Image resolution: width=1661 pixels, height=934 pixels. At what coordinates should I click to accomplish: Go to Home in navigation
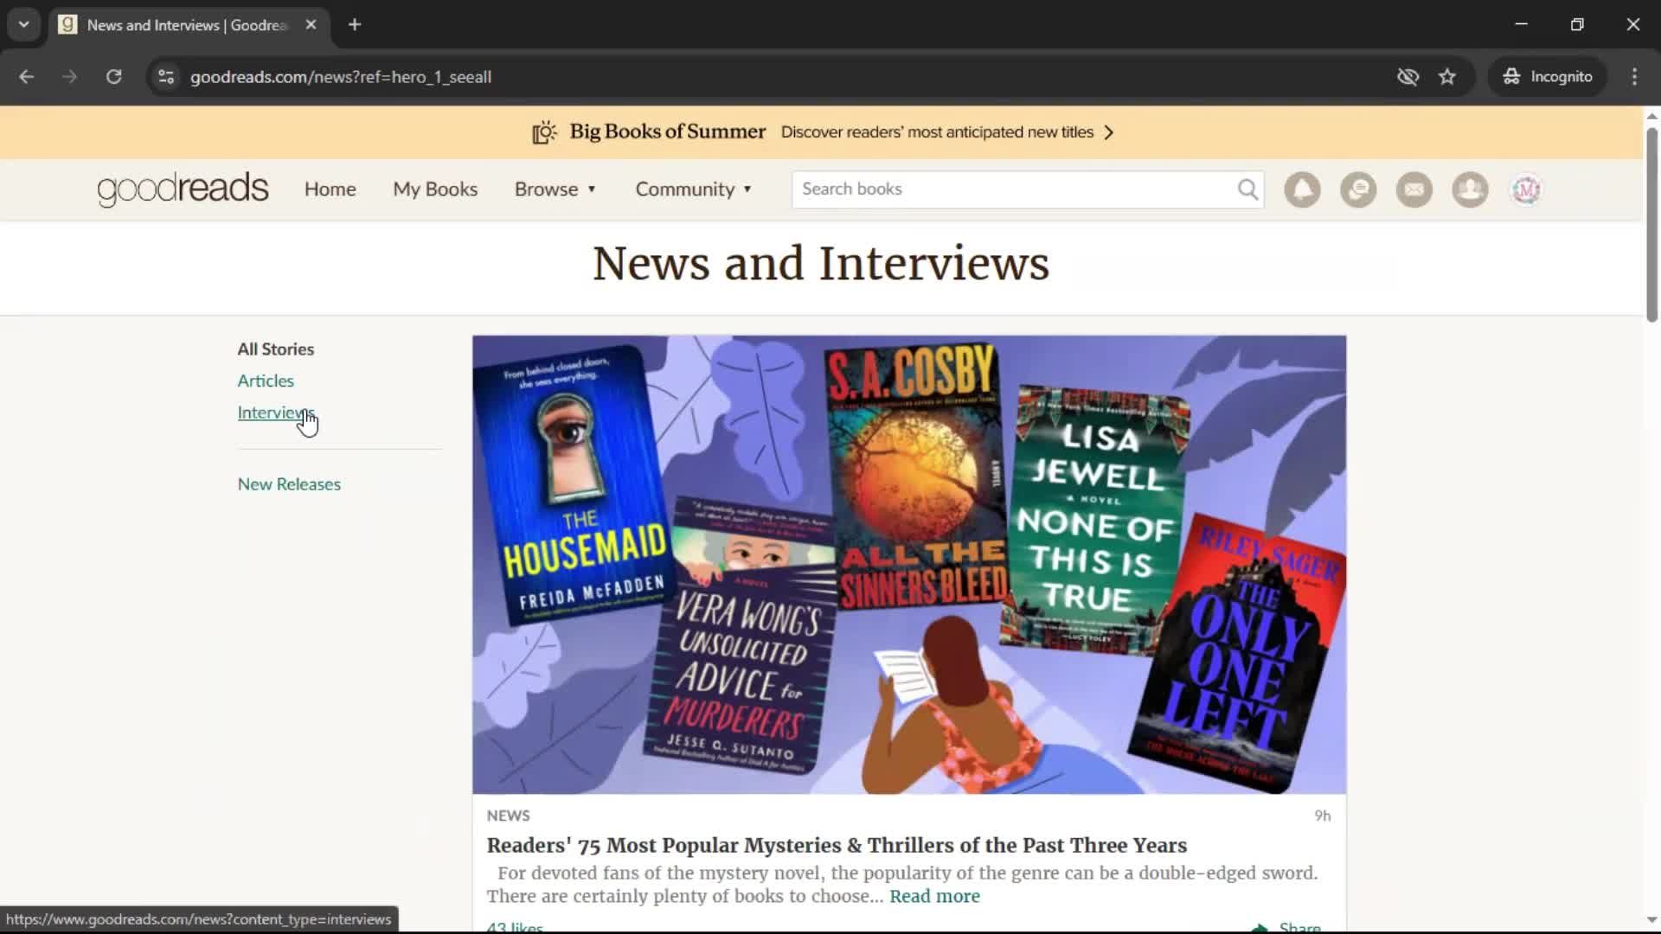click(x=330, y=189)
